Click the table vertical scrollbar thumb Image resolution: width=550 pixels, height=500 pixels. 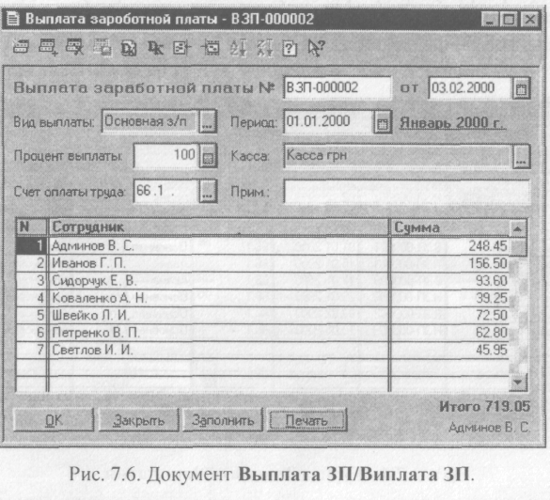tap(518, 247)
